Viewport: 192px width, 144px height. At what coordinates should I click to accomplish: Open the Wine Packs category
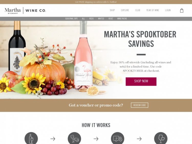122,19
